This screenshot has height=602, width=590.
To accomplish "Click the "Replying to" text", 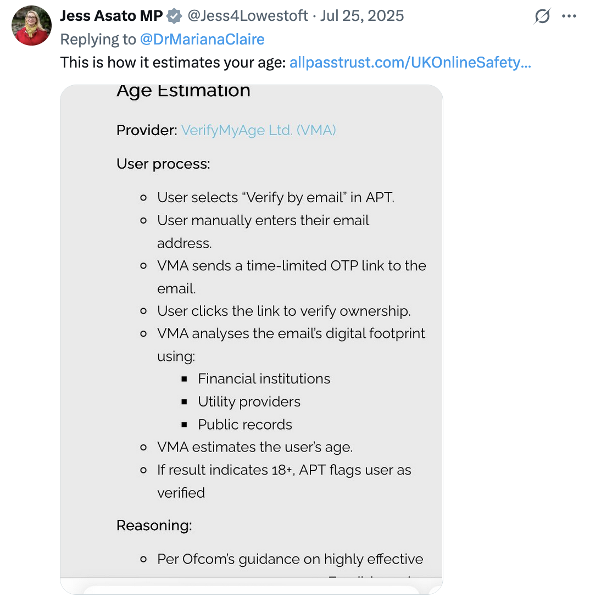I will pyautogui.click(x=98, y=40).
